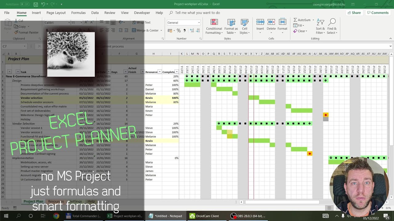Screen dimensions: 394x221
Task: Open the Resource column filter dropdown
Action: click(159, 72)
